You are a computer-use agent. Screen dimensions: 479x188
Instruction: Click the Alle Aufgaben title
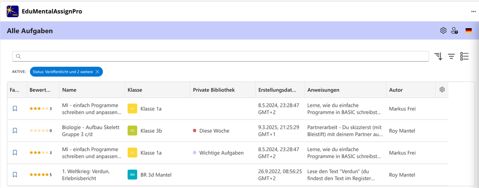tap(30, 31)
